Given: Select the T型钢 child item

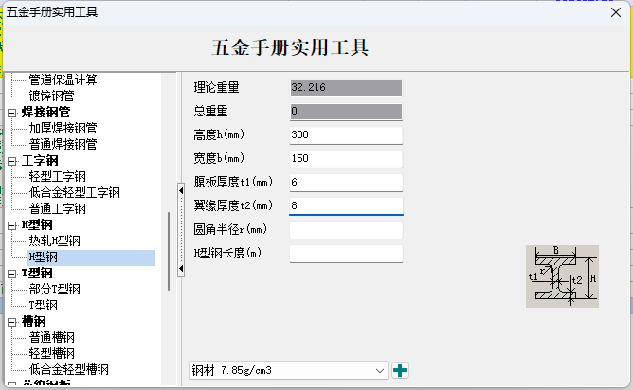Looking at the screenshot, I should (44, 306).
